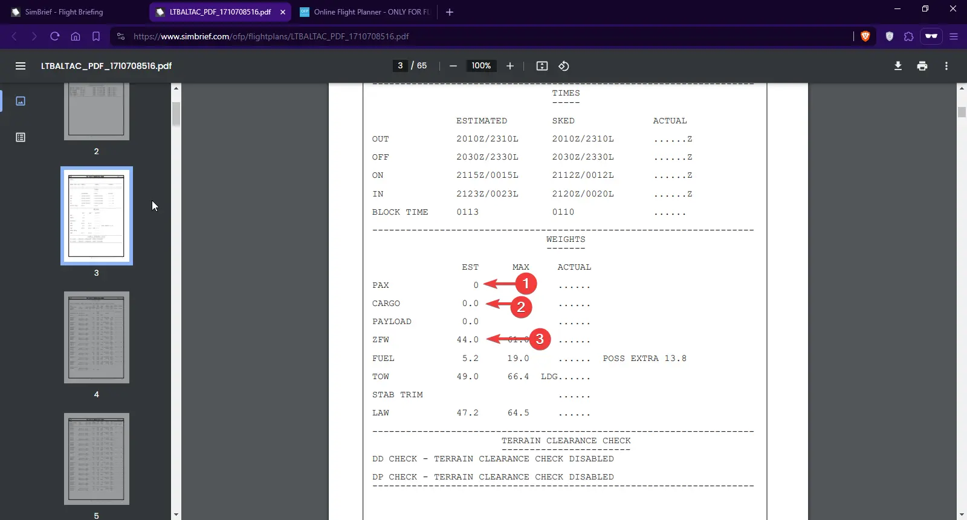View site information icon in address bar
The width and height of the screenshot is (967, 520).
(121, 36)
